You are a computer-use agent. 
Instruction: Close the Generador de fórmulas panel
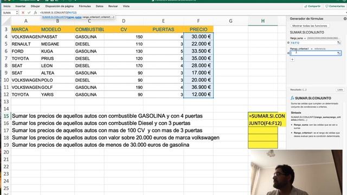coord(345,19)
